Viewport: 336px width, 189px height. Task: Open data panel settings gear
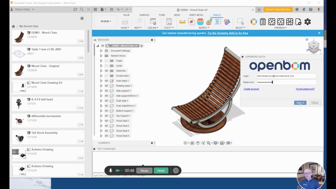coord(82,18)
